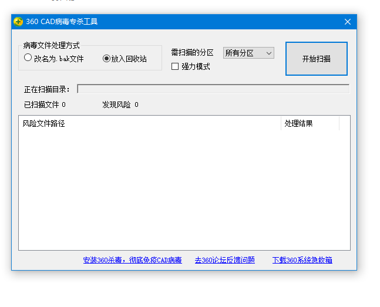This screenshot has height=307, width=380.
Task: Click the 处理结果 column header
Action: click(310, 123)
